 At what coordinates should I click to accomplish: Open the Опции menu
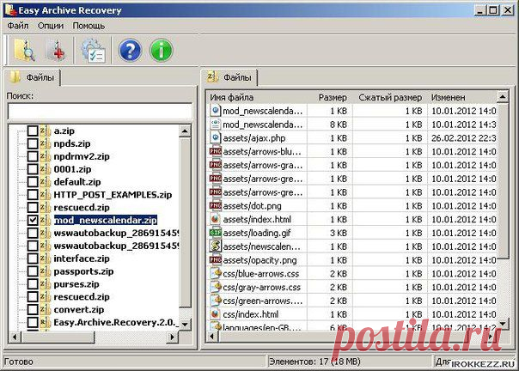pos(51,26)
